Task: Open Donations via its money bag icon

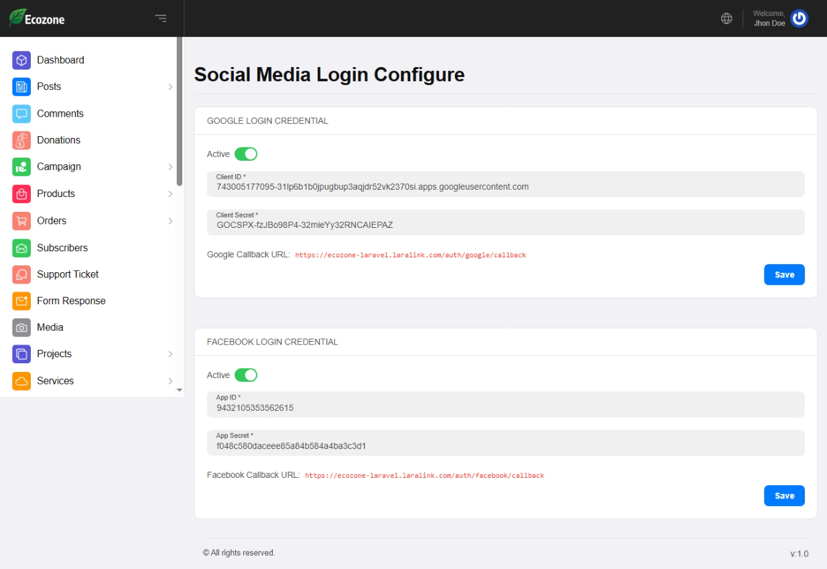Action: (x=21, y=140)
